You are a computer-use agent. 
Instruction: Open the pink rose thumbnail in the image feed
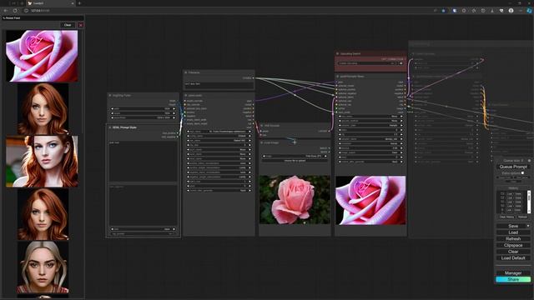tap(42, 56)
